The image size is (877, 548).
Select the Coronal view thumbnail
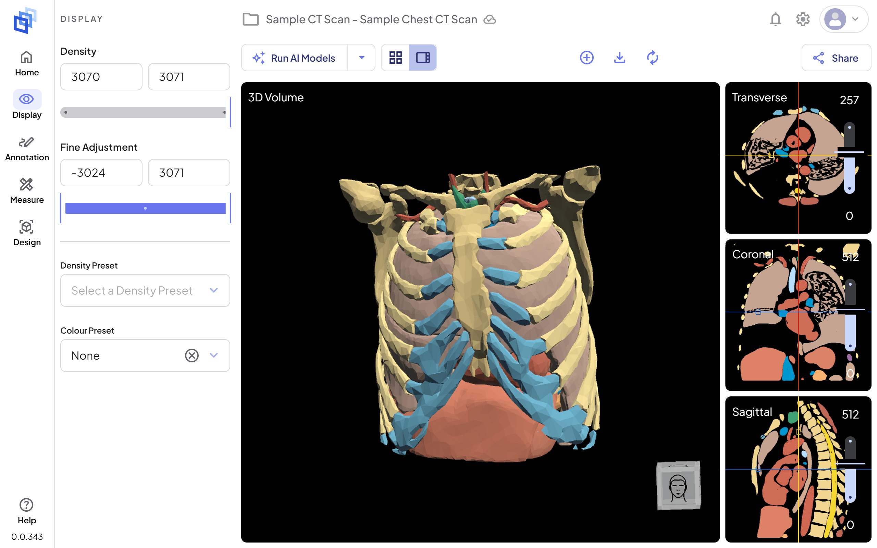point(798,315)
